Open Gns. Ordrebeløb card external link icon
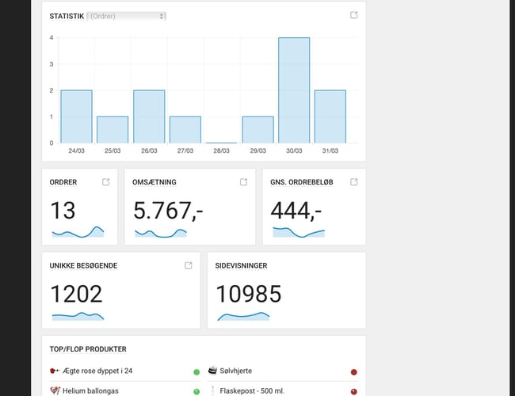This screenshot has height=396, width=515. pos(354,182)
